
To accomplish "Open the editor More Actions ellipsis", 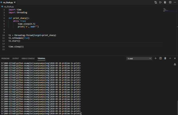I will pyautogui.click(x=175, y=2).
